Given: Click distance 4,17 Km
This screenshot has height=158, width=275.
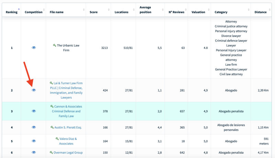Looking at the screenshot, I should pos(263,153).
